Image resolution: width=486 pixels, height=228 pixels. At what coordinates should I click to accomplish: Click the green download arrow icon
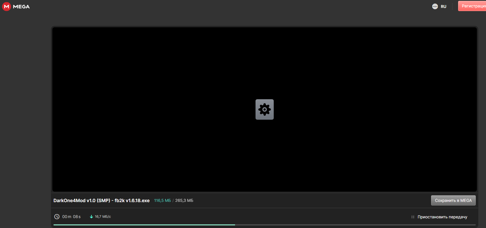[x=91, y=217]
